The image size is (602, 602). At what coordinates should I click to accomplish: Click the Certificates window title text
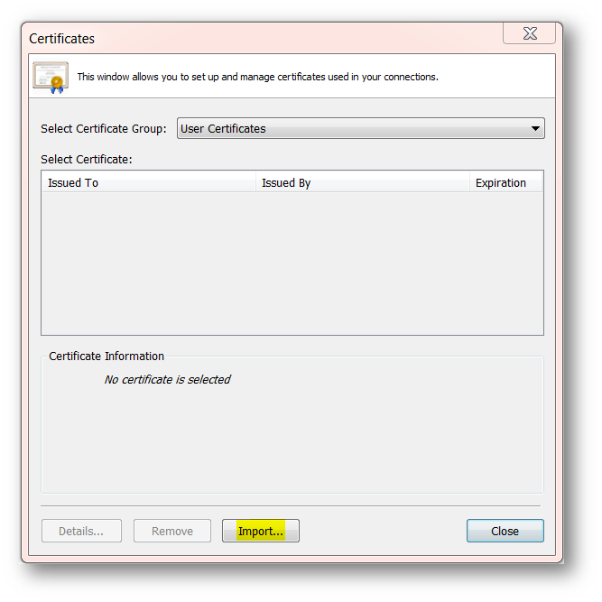click(61, 39)
